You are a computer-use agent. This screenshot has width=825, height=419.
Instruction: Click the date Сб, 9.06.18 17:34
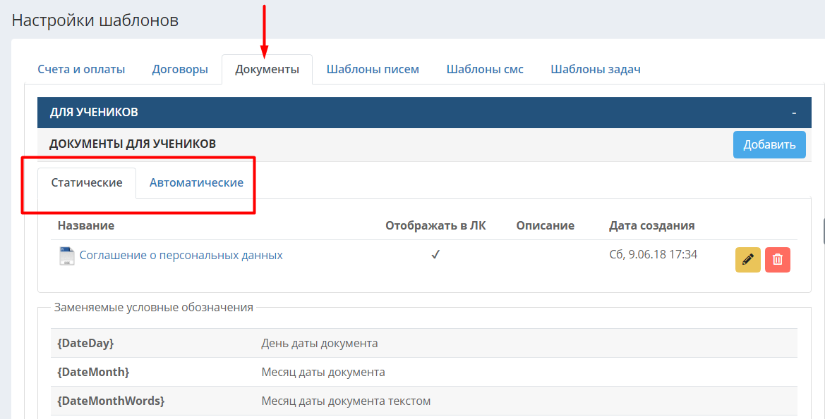point(654,255)
